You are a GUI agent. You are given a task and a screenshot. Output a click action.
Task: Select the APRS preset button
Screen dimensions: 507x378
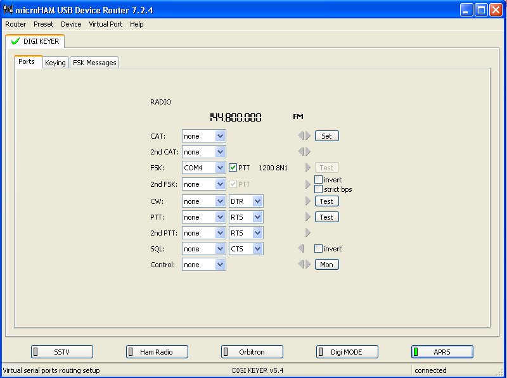click(442, 351)
